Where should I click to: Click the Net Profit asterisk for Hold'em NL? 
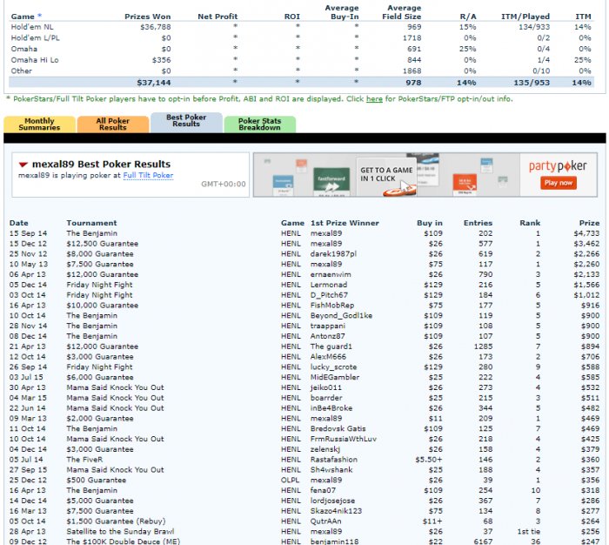(235, 26)
